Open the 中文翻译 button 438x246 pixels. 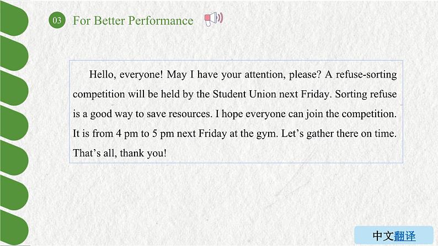click(394, 236)
